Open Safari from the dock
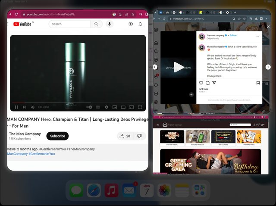Viewport: 276px width, 206px height. pyautogui.click(x=94, y=190)
